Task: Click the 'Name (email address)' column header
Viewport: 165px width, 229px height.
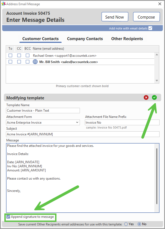Action: (x=48, y=49)
